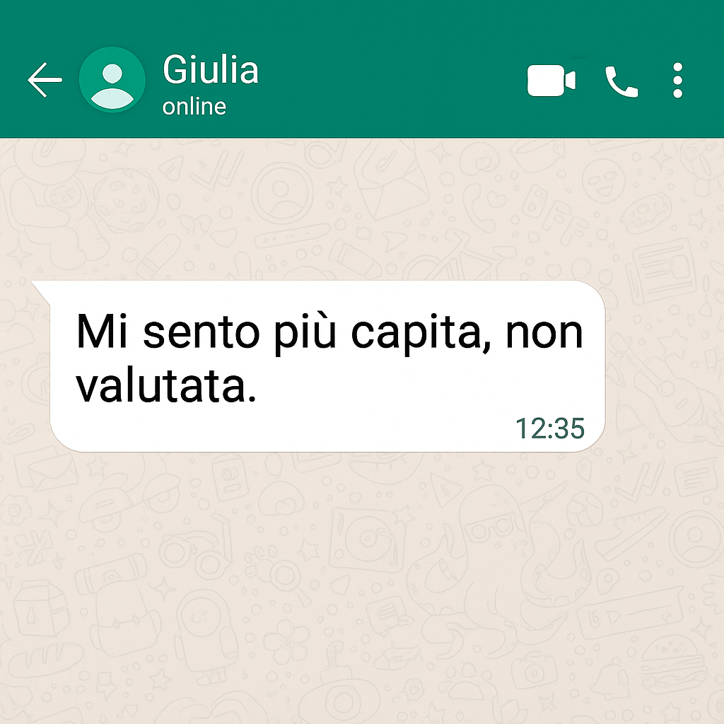Tap the word 'più' in the message
724x724 pixels.
click(305, 334)
